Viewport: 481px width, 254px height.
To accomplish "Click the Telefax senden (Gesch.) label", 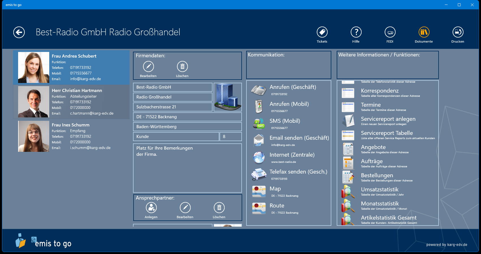I will [x=298, y=172].
